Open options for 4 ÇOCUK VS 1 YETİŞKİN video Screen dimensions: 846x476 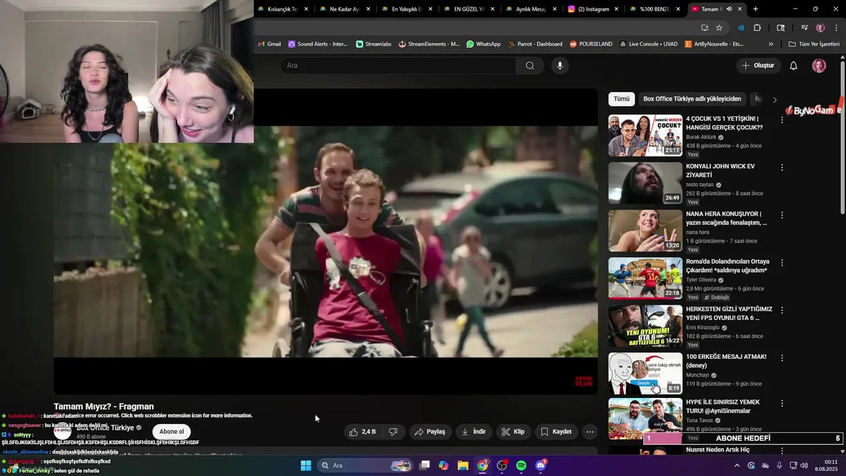point(782,120)
